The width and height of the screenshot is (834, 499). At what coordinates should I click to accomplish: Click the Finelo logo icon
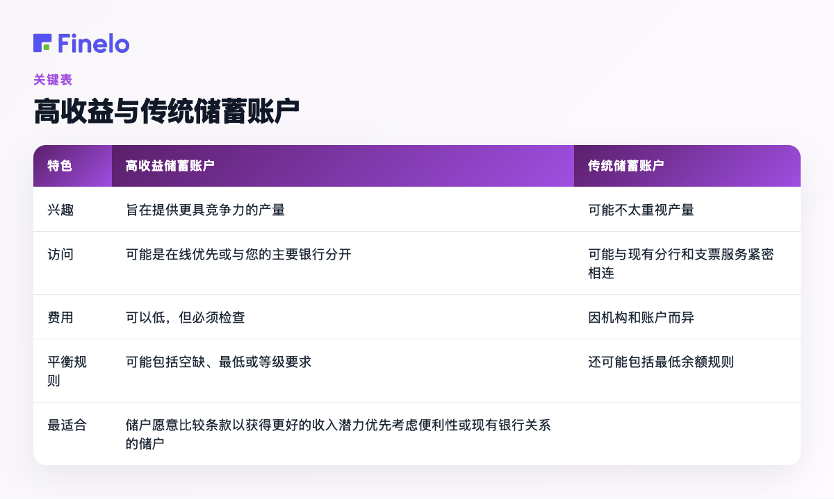click(x=42, y=43)
